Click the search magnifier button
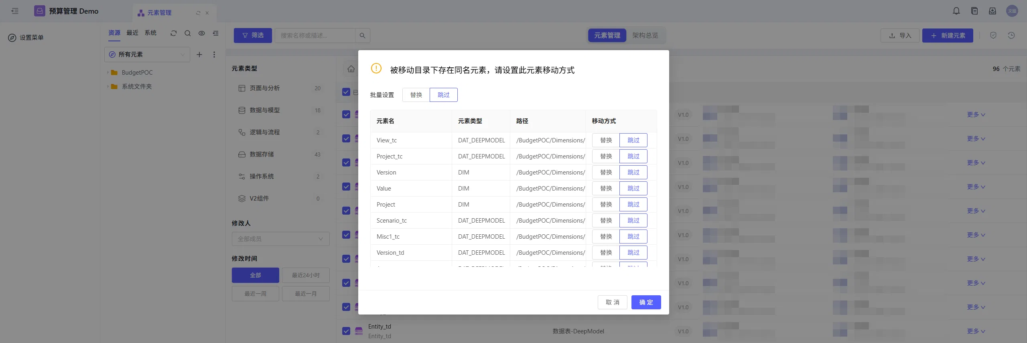The width and height of the screenshot is (1027, 343). point(363,36)
